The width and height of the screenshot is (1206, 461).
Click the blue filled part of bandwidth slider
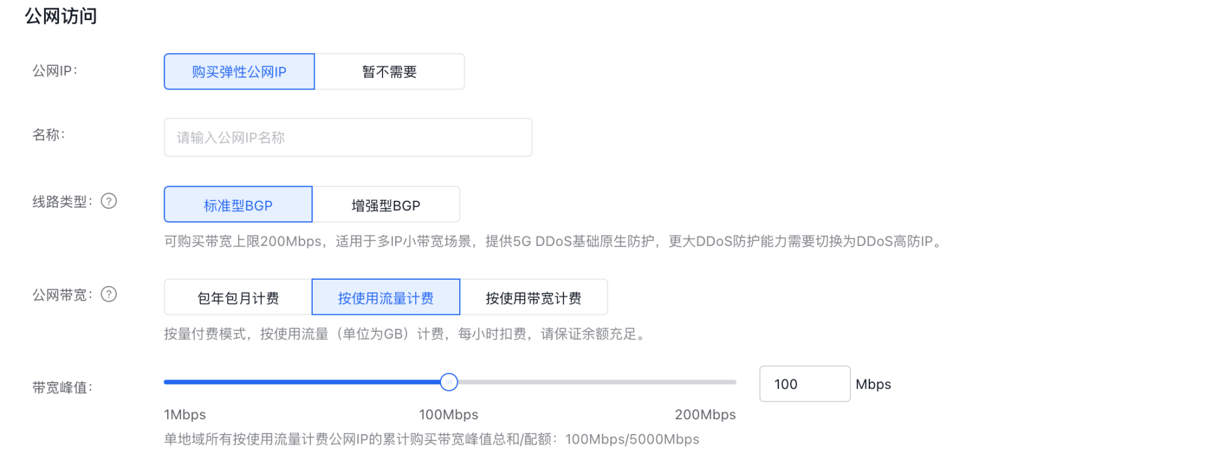(x=301, y=382)
